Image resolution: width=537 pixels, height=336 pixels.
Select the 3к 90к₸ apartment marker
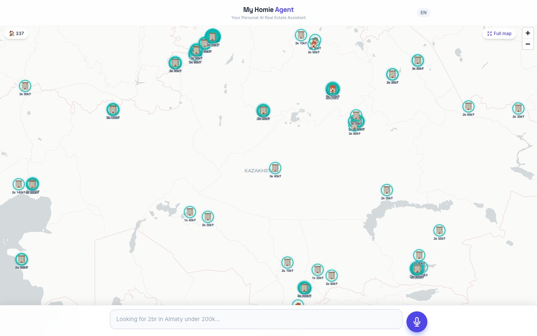click(25, 86)
